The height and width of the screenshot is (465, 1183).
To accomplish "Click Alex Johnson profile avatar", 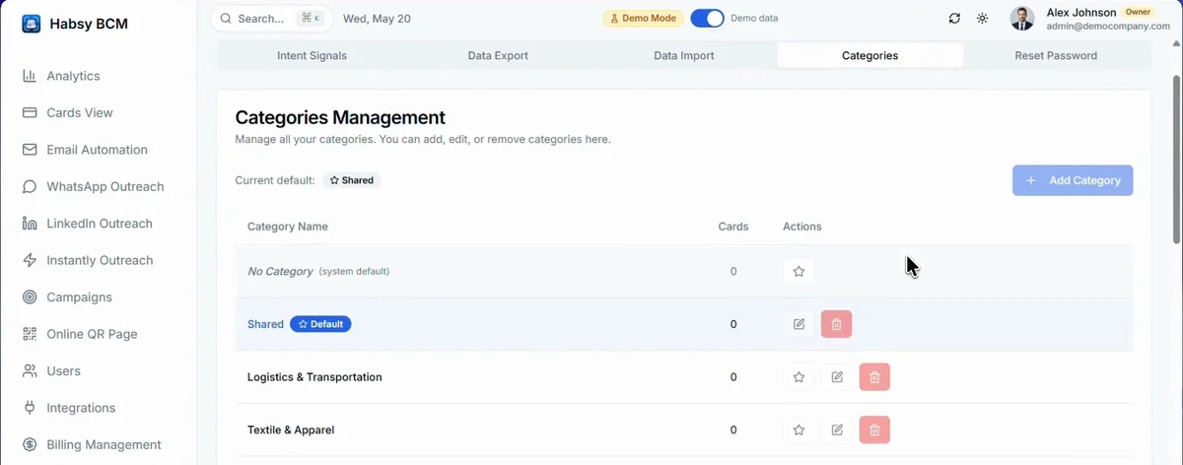I will click(x=1022, y=19).
